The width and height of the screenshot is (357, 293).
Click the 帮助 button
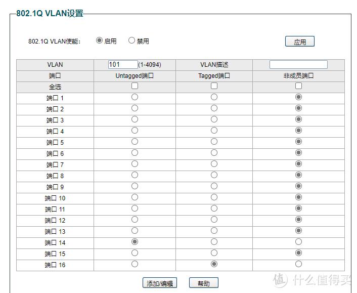pyautogui.click(x=203, y=283)
